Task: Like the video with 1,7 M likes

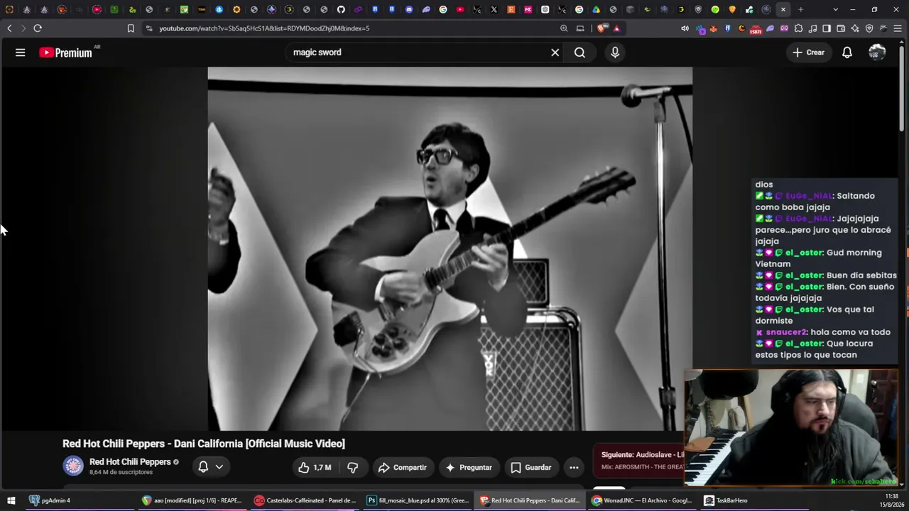Action: [315, 467]
